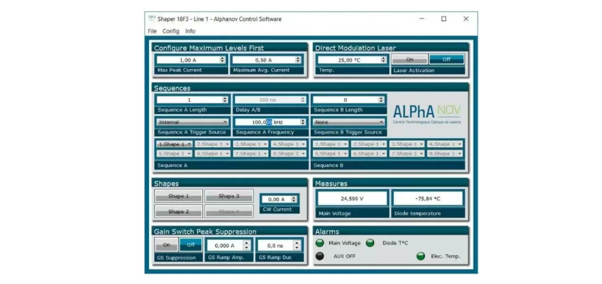Open the File menu
Viewport: 602px width, 284px height.
[152, 31]
